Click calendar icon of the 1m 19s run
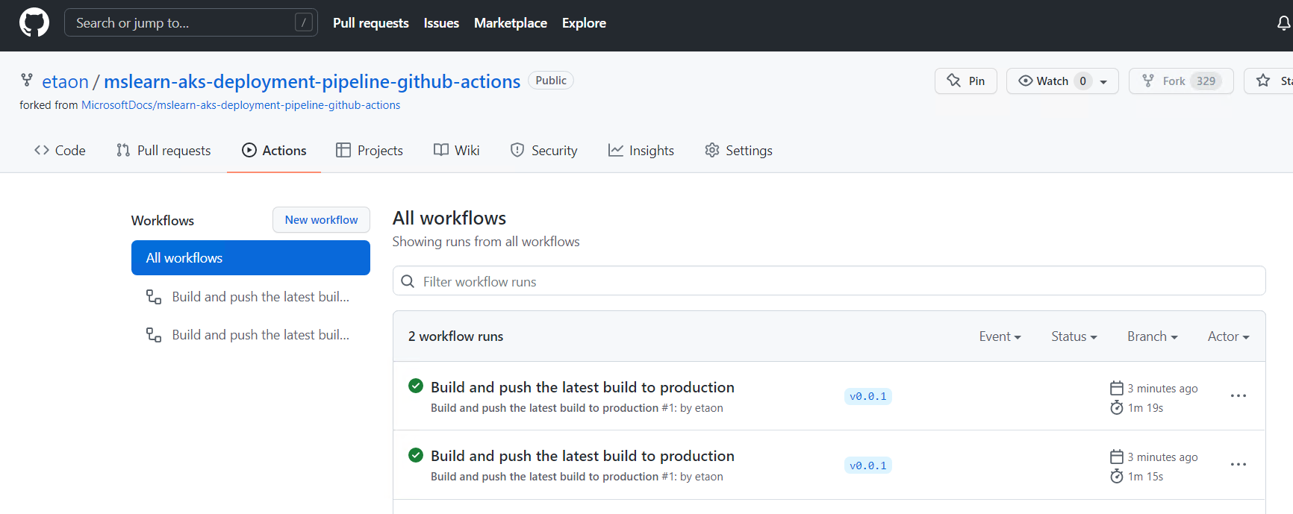Screen dimensions: 1293x514 [x=1117, y=388]
